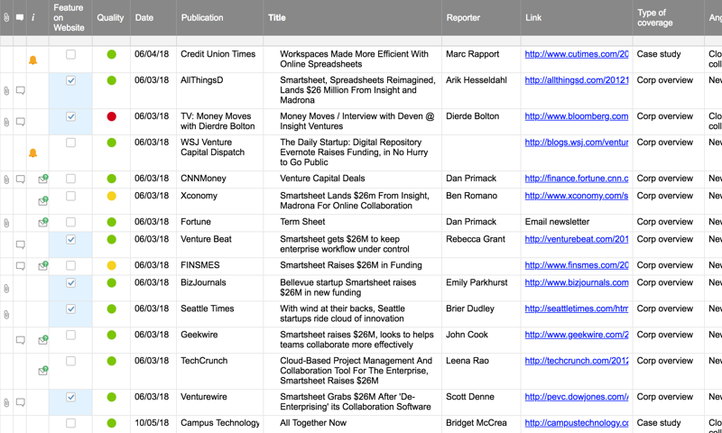Open reminder bell on Credit Union Times row

[x=32, y=60]
